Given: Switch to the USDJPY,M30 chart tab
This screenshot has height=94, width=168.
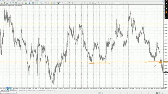Looking at the screenshot, I should pos(22,91).
